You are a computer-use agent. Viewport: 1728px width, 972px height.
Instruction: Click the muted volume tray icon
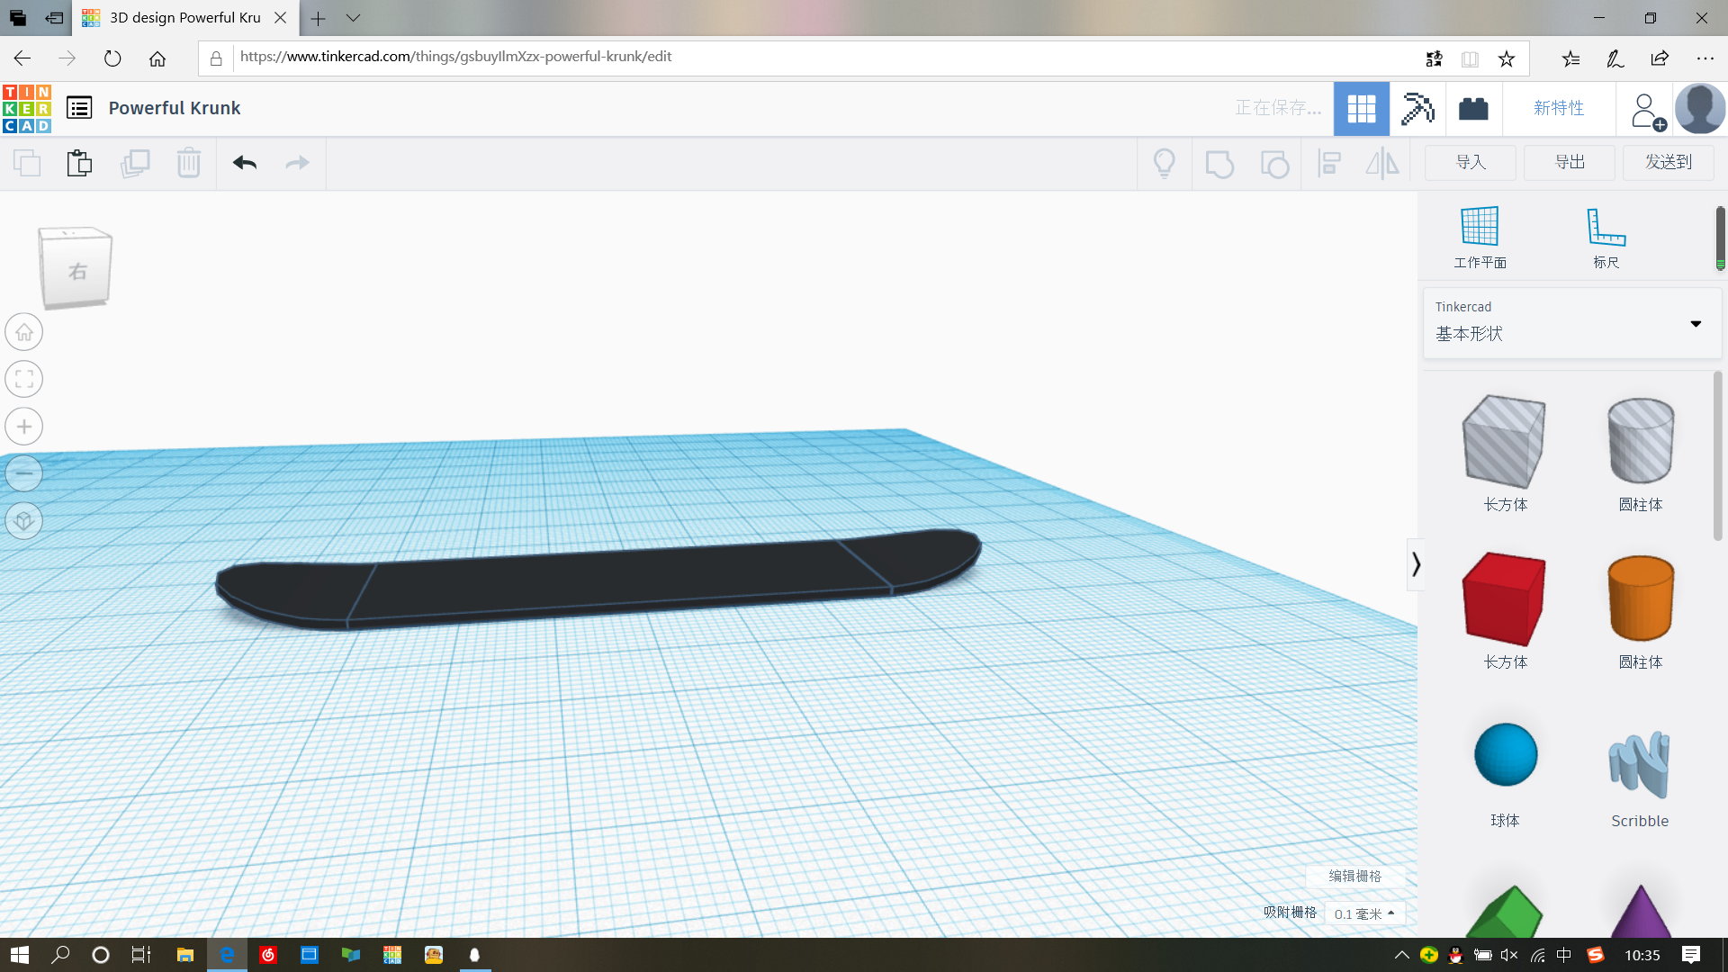click(x=1509, y=955)
